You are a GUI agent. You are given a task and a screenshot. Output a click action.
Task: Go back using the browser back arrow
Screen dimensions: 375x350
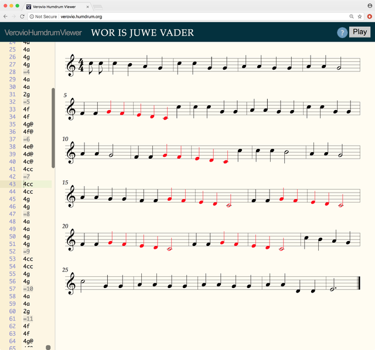pyautogui.click(x=5, y=17)
